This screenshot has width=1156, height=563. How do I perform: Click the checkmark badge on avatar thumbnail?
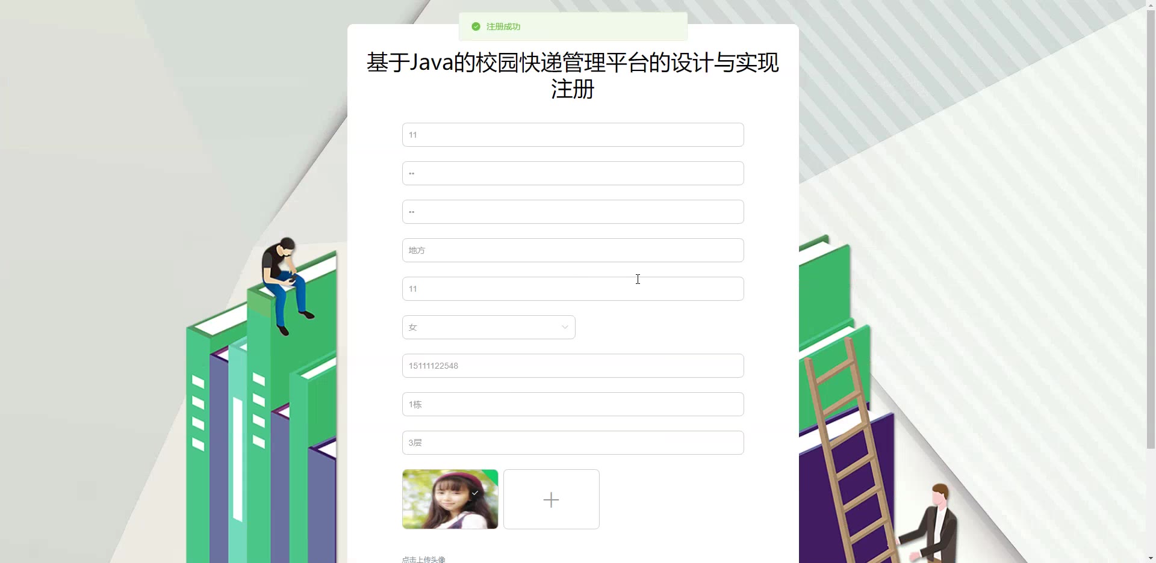coord(476,493)
